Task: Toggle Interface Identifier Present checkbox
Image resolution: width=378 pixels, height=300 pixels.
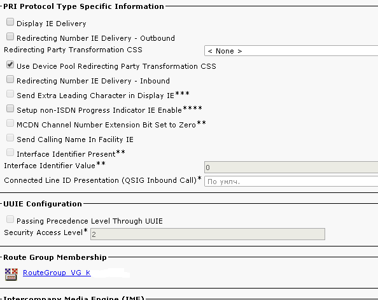Action: point(10,152)
